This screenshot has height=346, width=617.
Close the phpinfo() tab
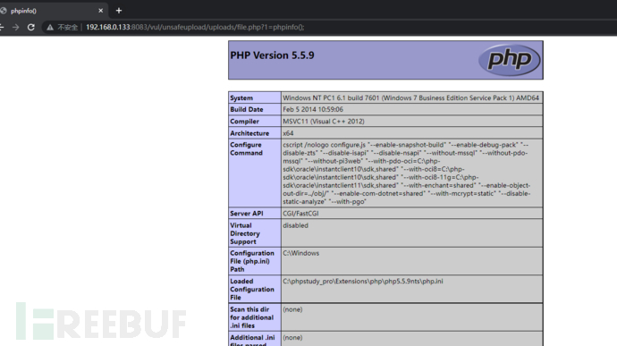101,11
